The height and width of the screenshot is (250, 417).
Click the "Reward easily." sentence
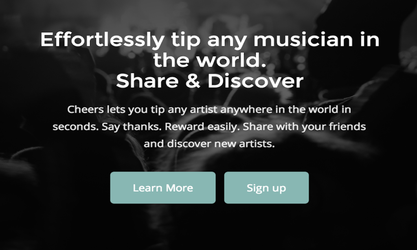[203, 127]
